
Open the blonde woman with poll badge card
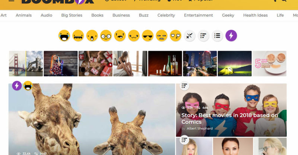[194, 146]
